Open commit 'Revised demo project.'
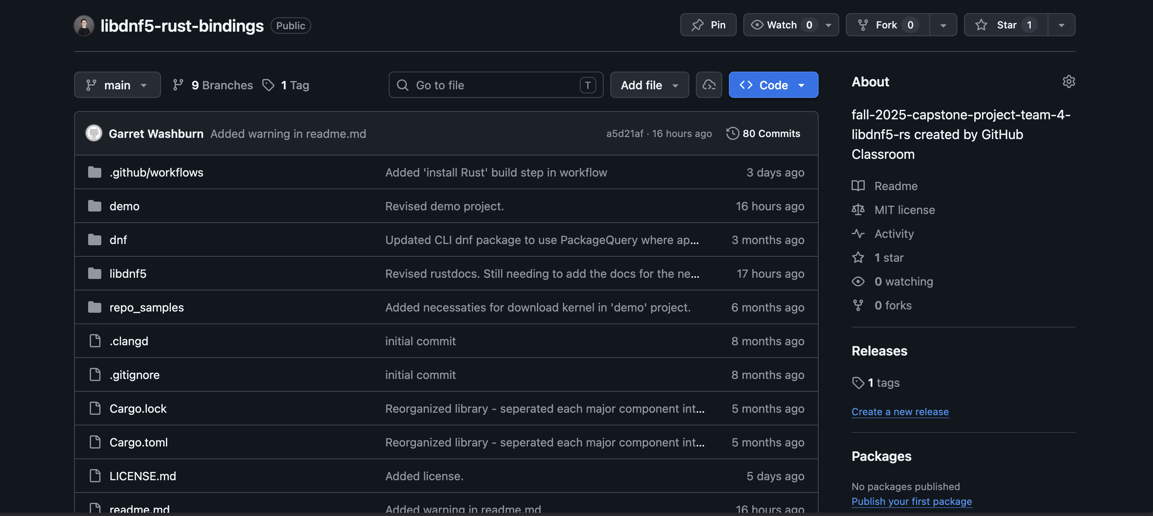 point(444,206)
